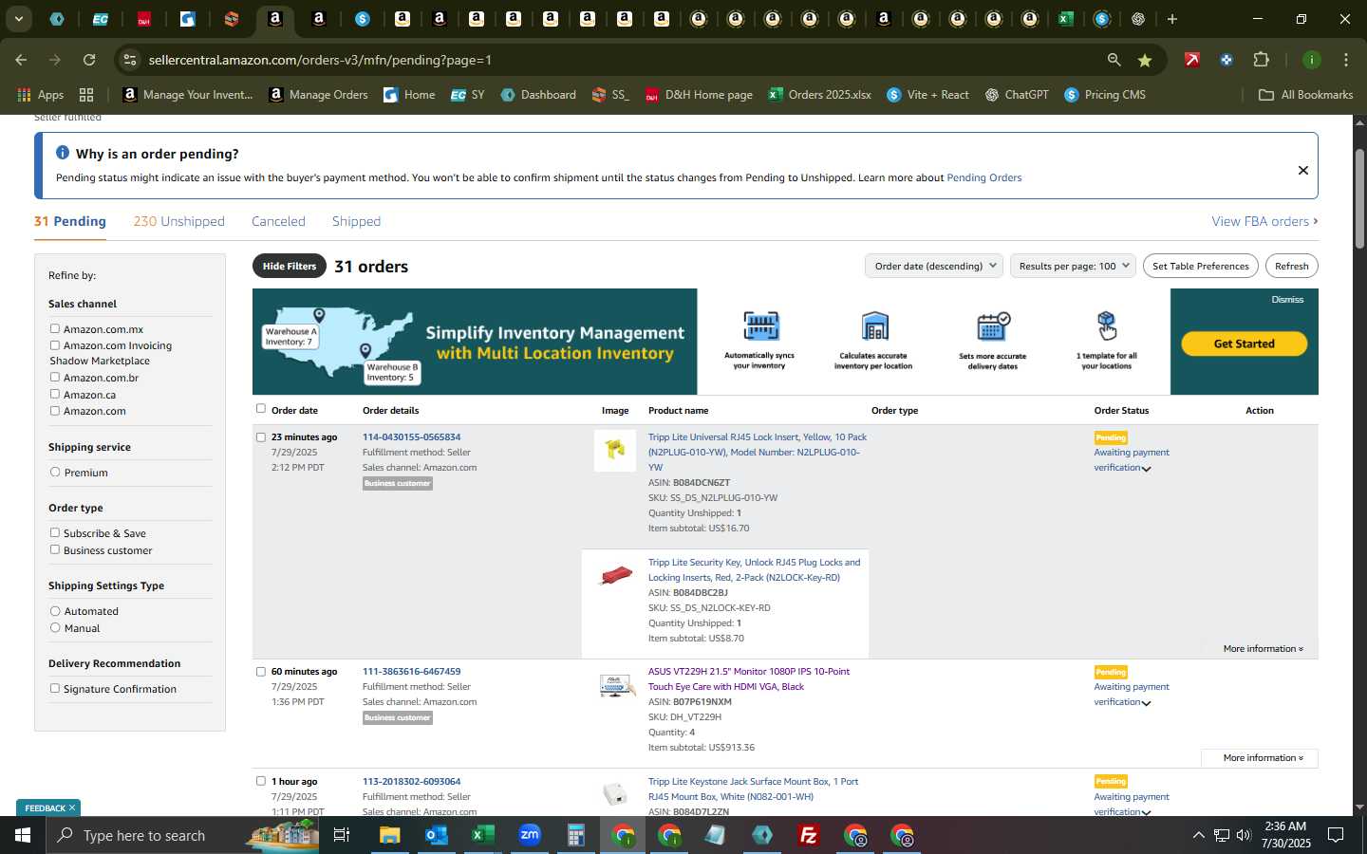The image size is (1367, 854).
Task: Expand status details for order 114-0430155-0565834
Action: 1147,469
